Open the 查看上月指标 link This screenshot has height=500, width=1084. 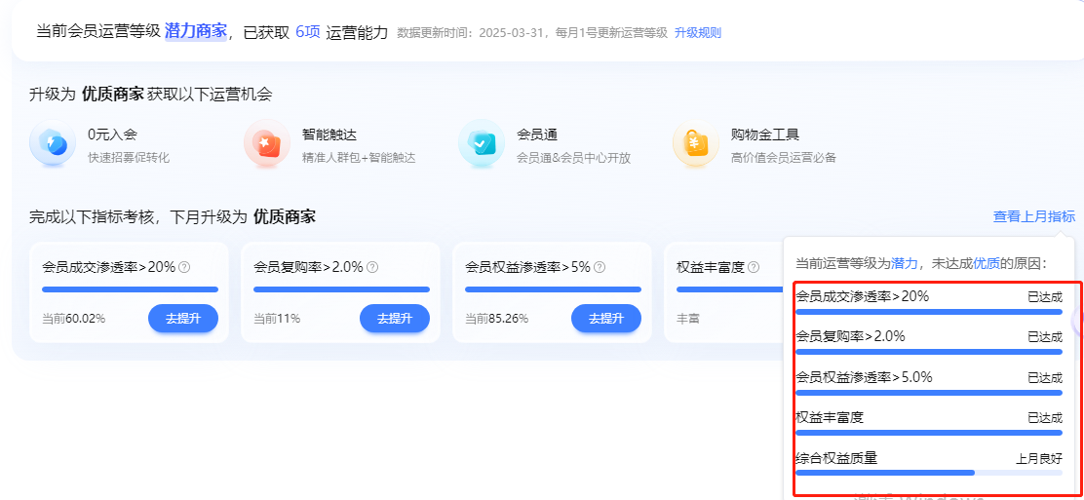pyautogui.click(x=1034, y=216)
